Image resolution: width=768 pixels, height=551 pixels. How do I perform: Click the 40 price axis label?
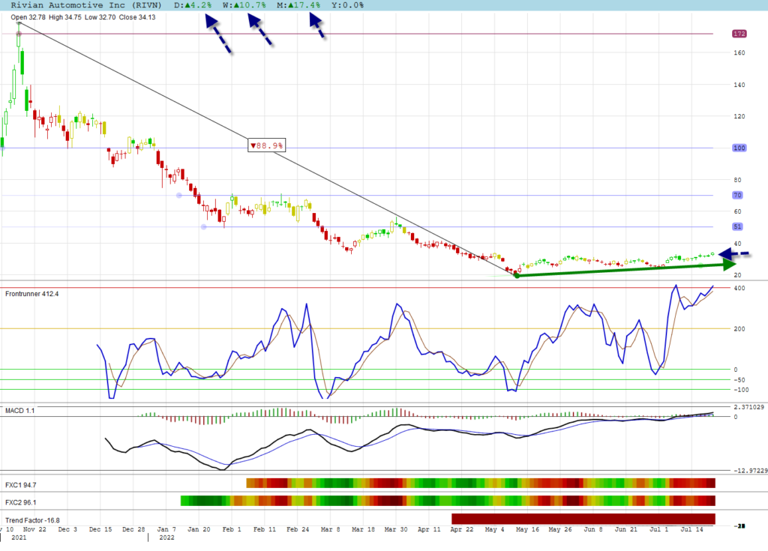point(737,244)
